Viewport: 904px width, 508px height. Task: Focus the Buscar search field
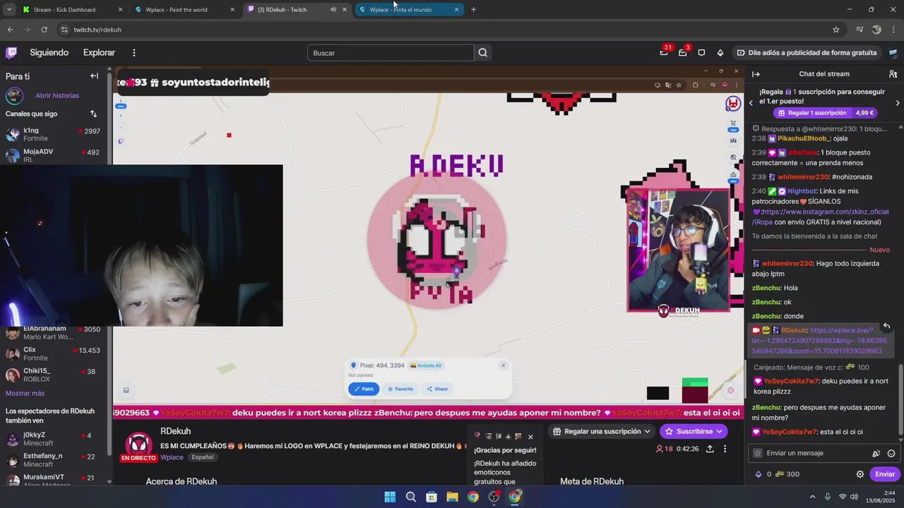[x=391, y=53]
